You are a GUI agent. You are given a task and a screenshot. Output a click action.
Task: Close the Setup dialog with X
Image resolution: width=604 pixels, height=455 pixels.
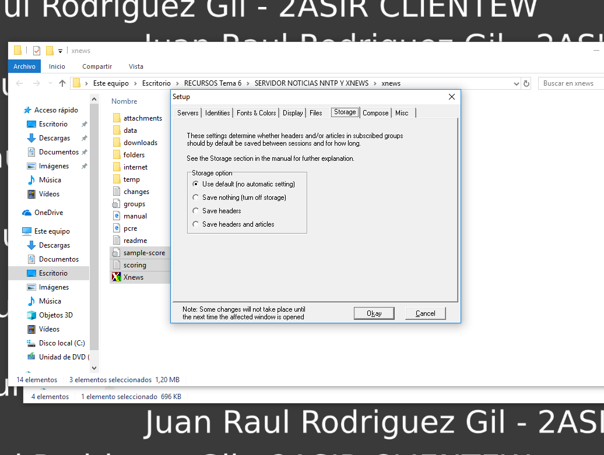(x=452, y=97)
